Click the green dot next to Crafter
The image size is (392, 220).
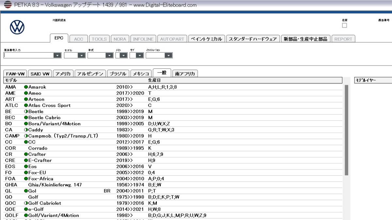(x=26, y=154)
